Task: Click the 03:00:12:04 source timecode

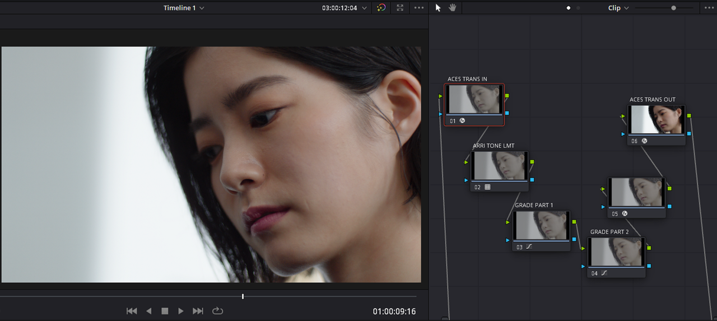Action: click(x=339, y=8)
